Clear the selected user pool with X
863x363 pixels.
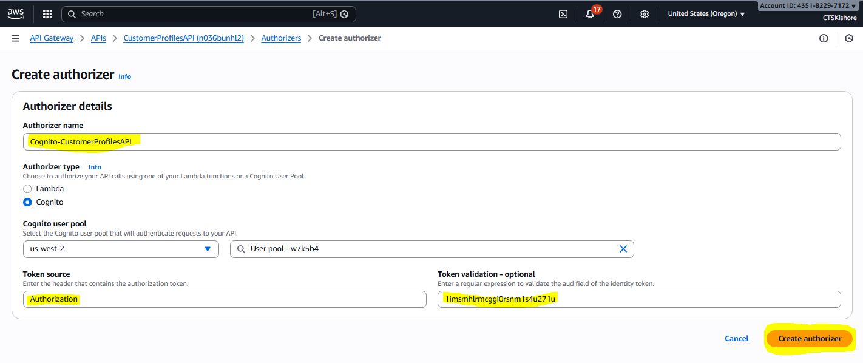point(623,249)
